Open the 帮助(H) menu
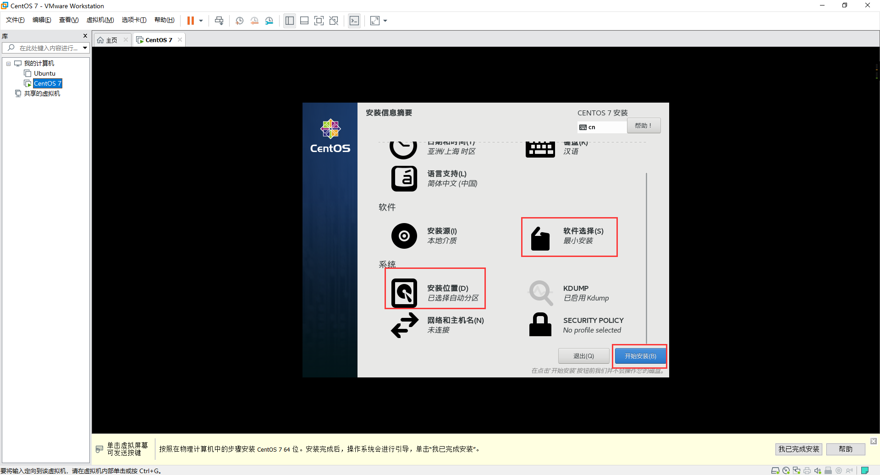Screen dimensions: 880x475 click(x=164, y=20)
